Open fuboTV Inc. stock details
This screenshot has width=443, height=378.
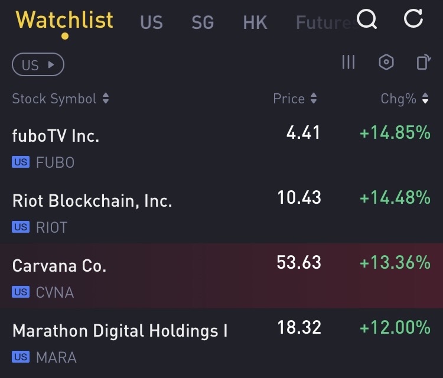(x=56, y=136)
